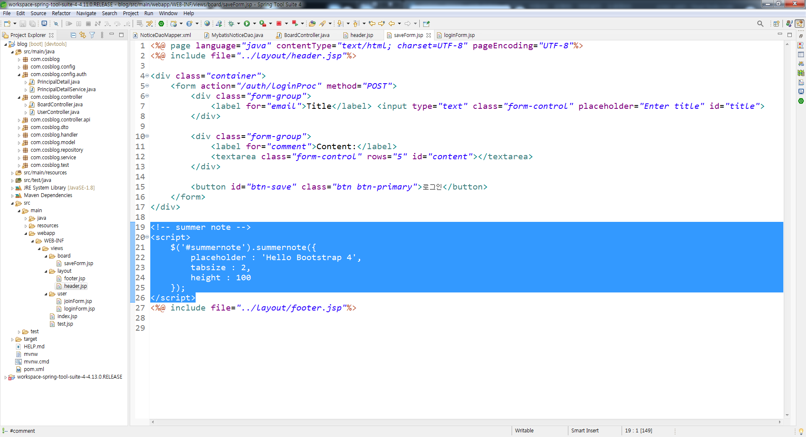
Task: Click the Suspend debug icon
Action: (79, 24)
